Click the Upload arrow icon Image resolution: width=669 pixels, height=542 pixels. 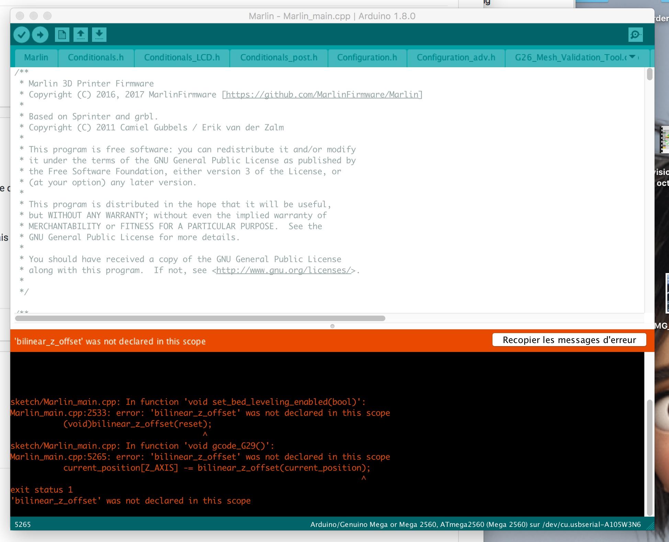(x=40, y=35)
